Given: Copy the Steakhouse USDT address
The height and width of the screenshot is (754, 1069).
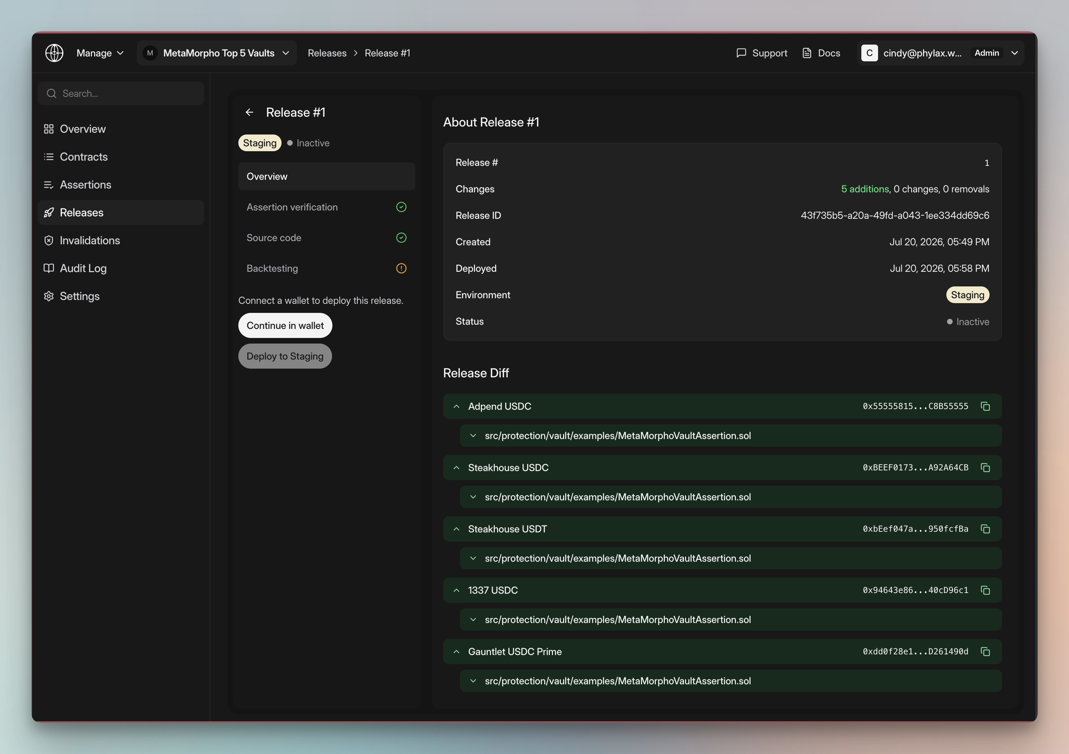Looking at the screenshot, I should (985, 529).
